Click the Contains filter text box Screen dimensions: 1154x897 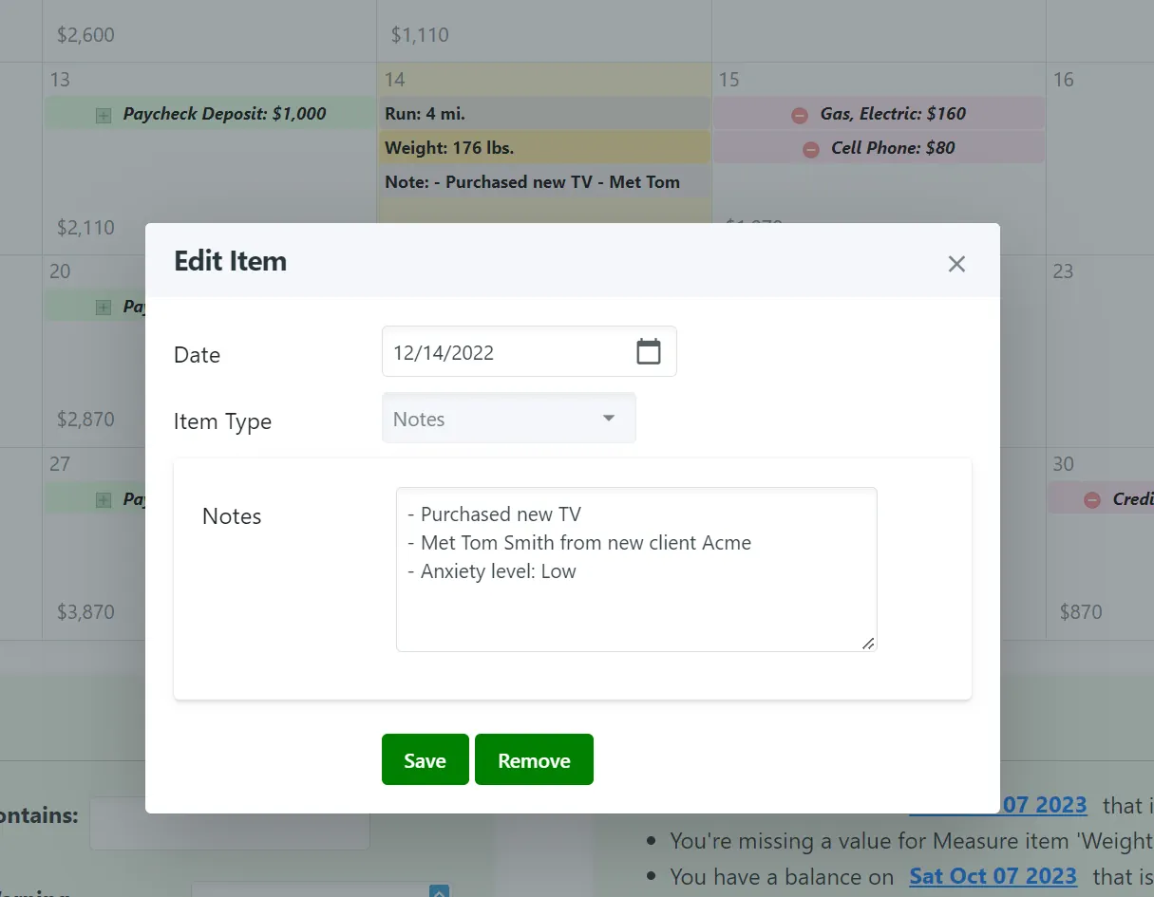click(x=229, y=823)
